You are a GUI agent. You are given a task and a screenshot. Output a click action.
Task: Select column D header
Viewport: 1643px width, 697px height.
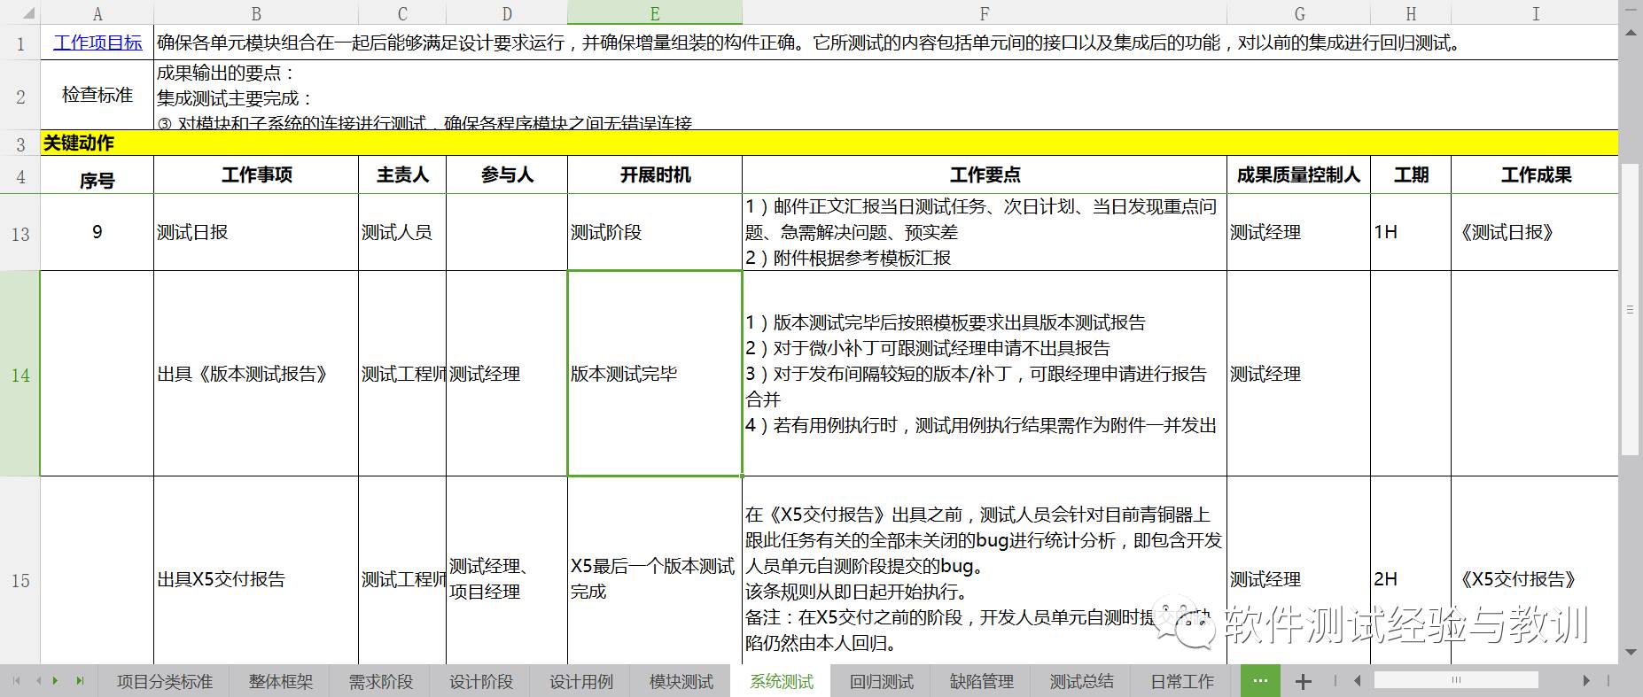507,12
